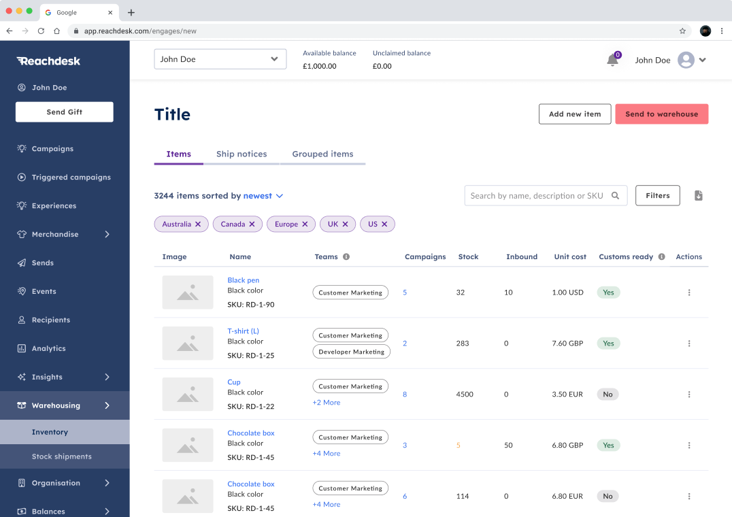Remove the Australia filter tag
Viewport: 732px width, 517px height.
pos(198,224)
